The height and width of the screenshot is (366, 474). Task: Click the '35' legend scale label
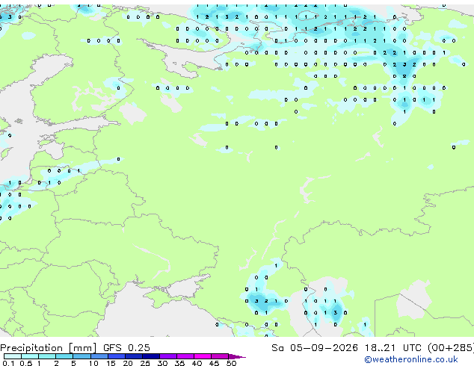pos(179,363)
